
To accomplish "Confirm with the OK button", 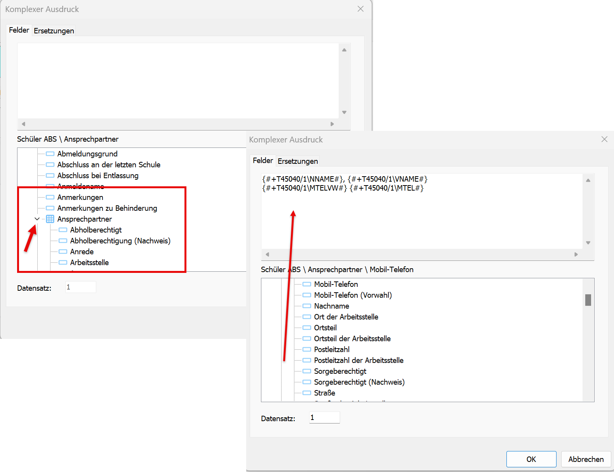I will [531, 459].
